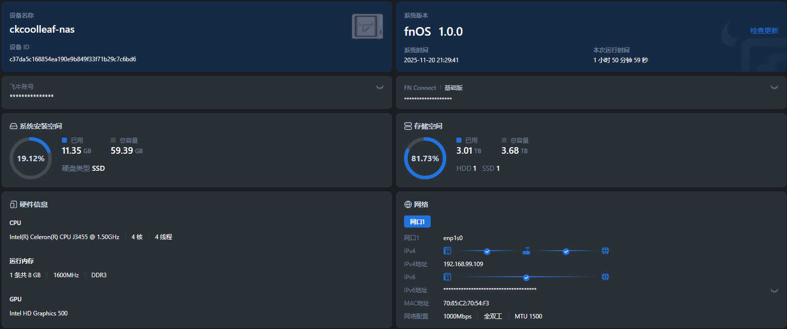Click the NAS device icon in IPv4 row
The image size is (787, 329).
pos(447,251)
